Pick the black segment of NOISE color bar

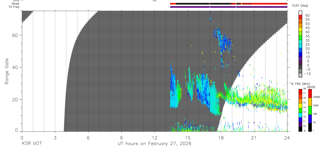[310, 127]
